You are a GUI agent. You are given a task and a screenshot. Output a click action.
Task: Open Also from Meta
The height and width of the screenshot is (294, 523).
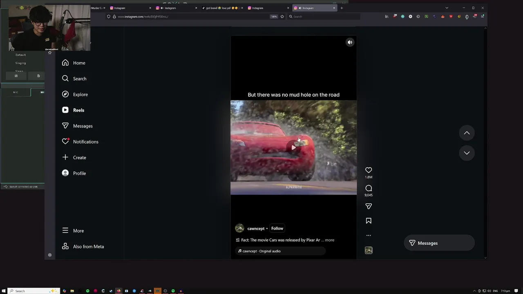[x=83, y=247]
